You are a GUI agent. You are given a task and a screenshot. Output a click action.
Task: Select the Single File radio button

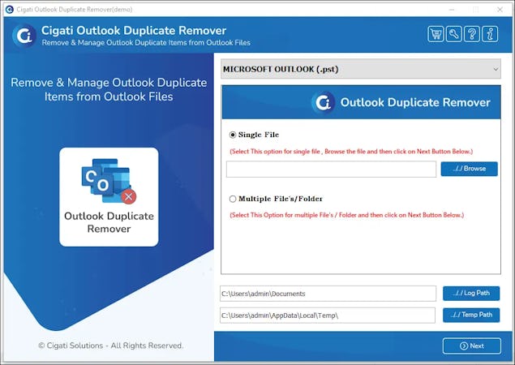(233, 135)
